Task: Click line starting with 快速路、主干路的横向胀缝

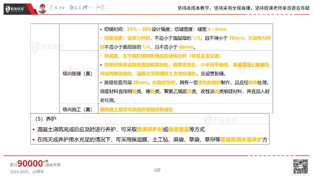Action: [161, 56]
